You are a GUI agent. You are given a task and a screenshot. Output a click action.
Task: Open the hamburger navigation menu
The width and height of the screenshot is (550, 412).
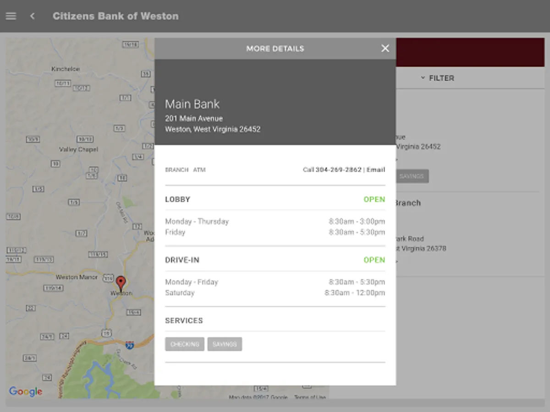pos(11,16)
